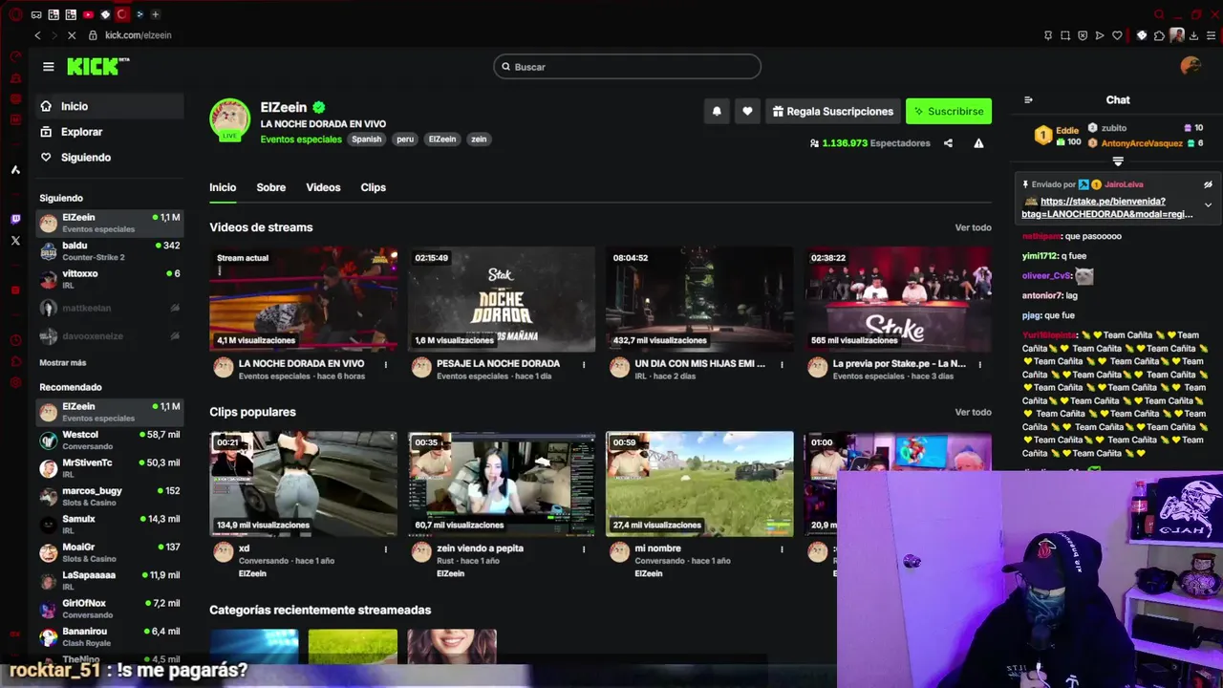The image size is (1223, 688).
Task: Open Westcol in Recomendado list
Action: [x=110, y=440]
